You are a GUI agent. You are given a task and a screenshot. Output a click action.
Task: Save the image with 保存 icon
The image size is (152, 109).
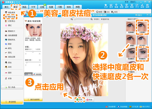(x=111, y=6)
